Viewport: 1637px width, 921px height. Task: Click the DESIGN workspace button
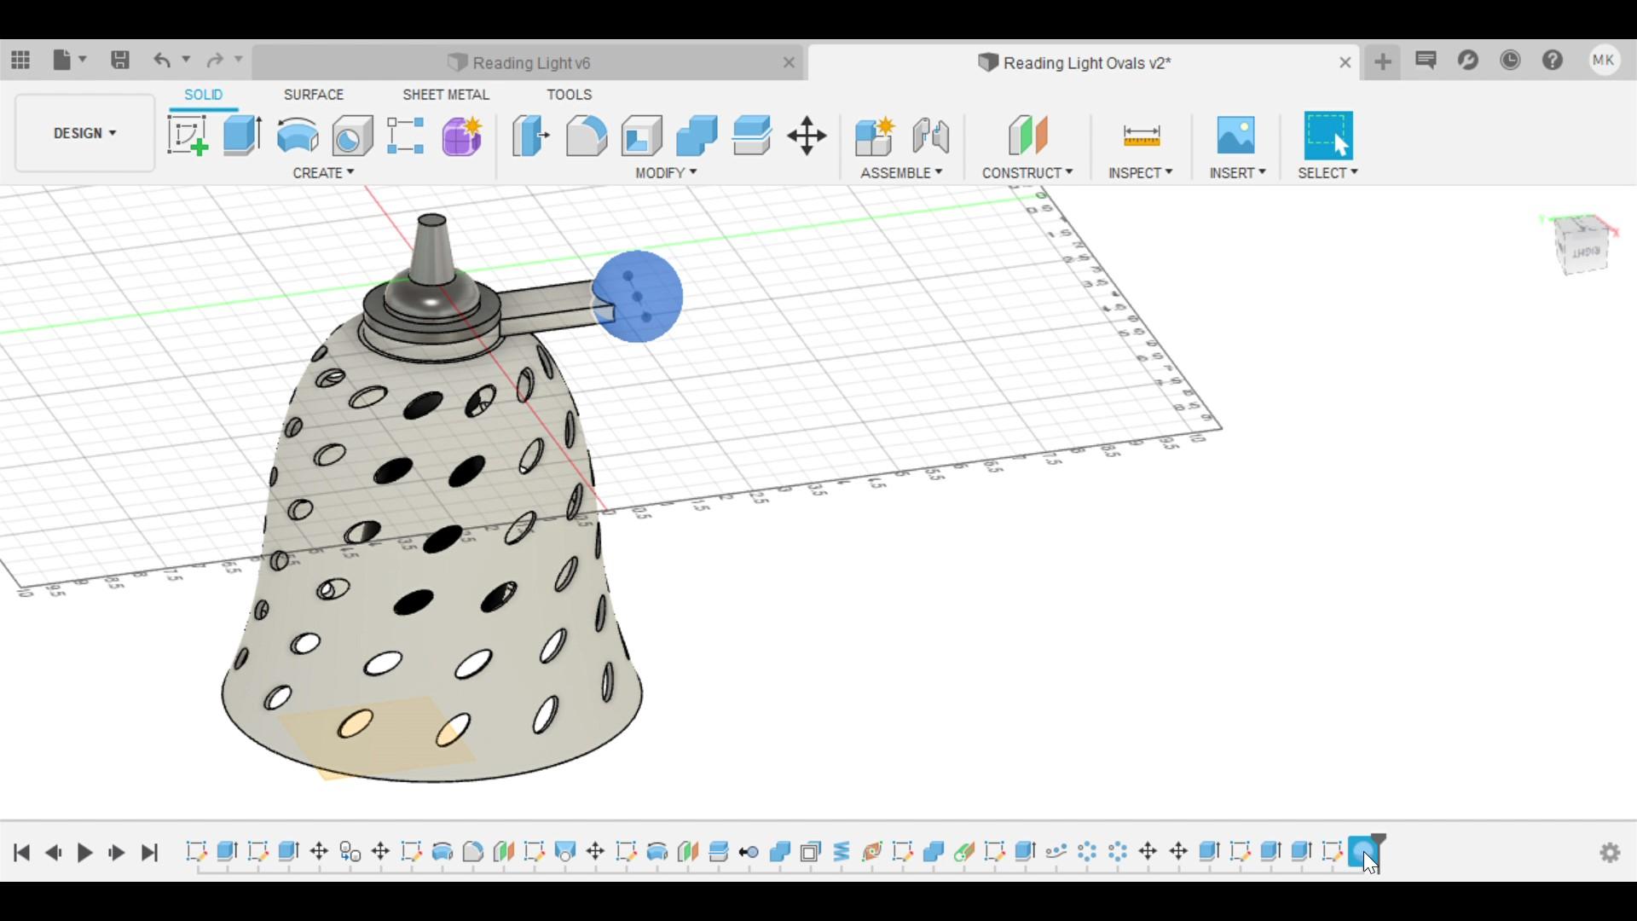tap(84, 131)
